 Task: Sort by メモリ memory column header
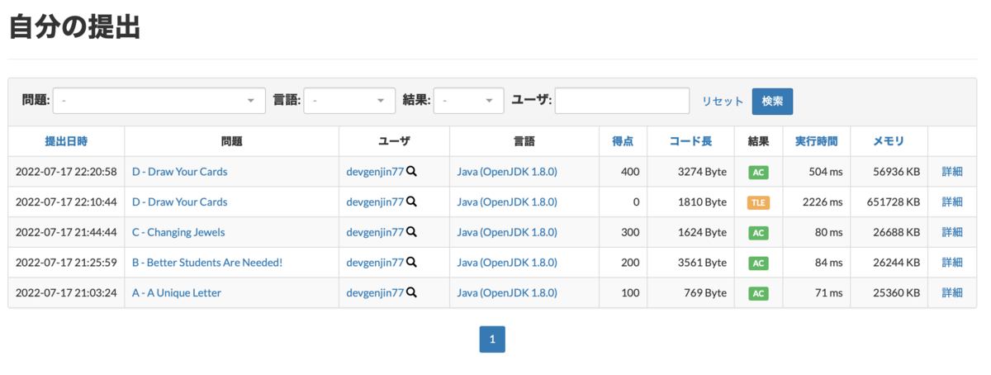[889, 141]
